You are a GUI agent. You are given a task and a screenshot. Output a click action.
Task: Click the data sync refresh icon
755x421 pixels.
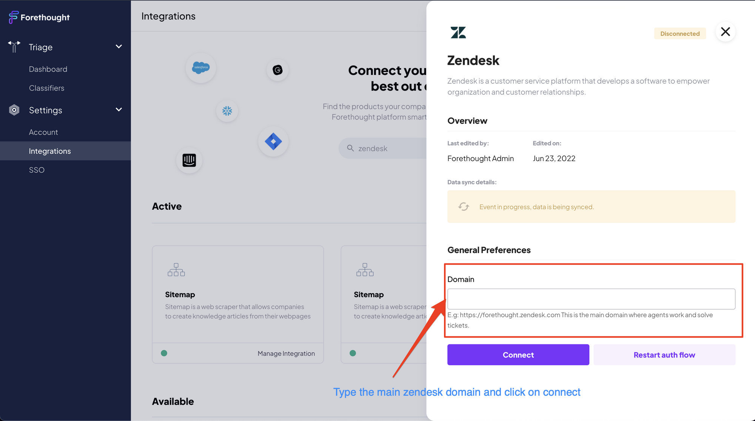(x=464, y=206)
